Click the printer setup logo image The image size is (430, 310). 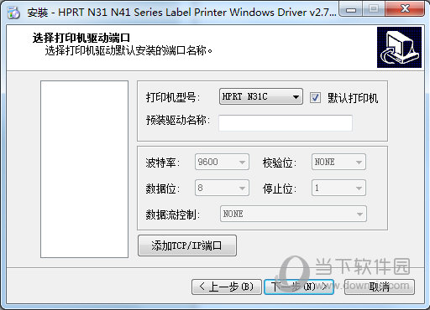[399, 47]
